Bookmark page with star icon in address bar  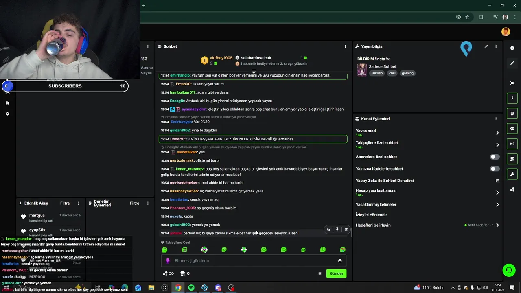467,17
